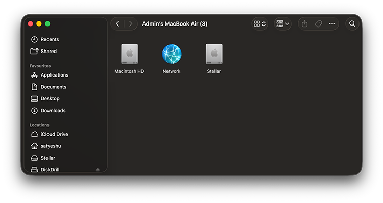Click the Favourites section header

[40, 66]
